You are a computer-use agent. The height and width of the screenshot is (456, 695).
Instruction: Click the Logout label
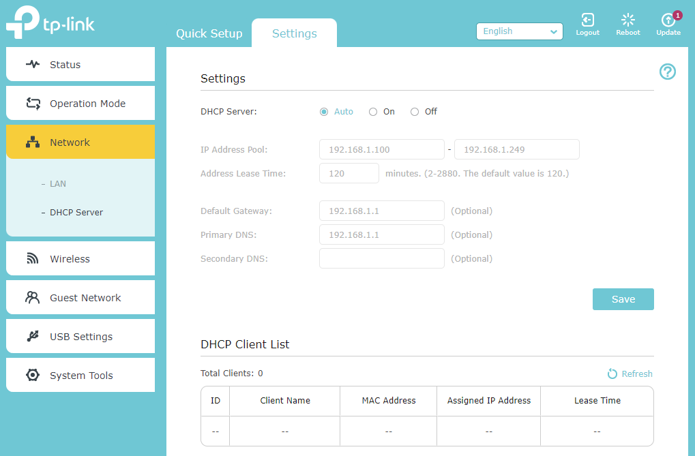click(588, 32)
